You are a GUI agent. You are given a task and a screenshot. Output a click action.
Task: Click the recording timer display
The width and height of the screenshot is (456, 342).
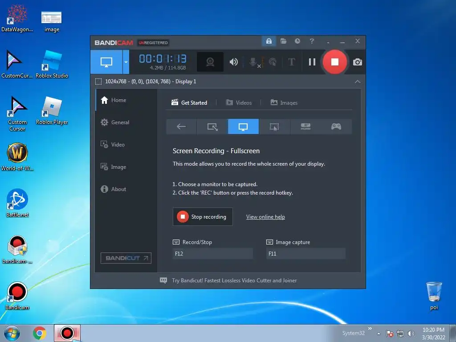tap(163, 59)
